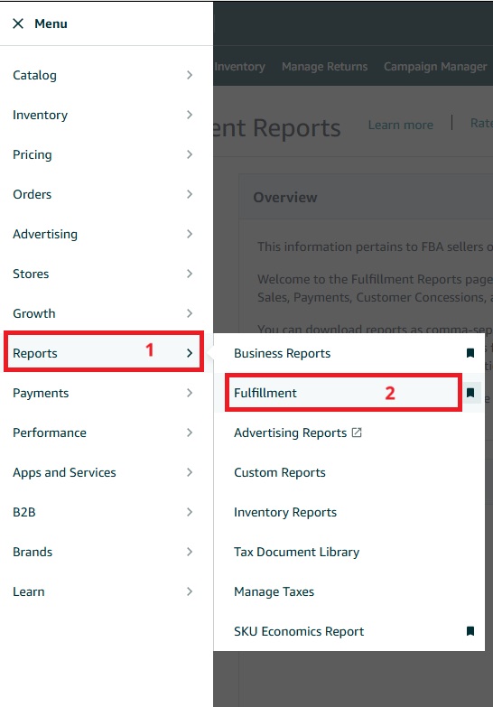Expand the Reports chevron
493x707 pixels.
190,353
